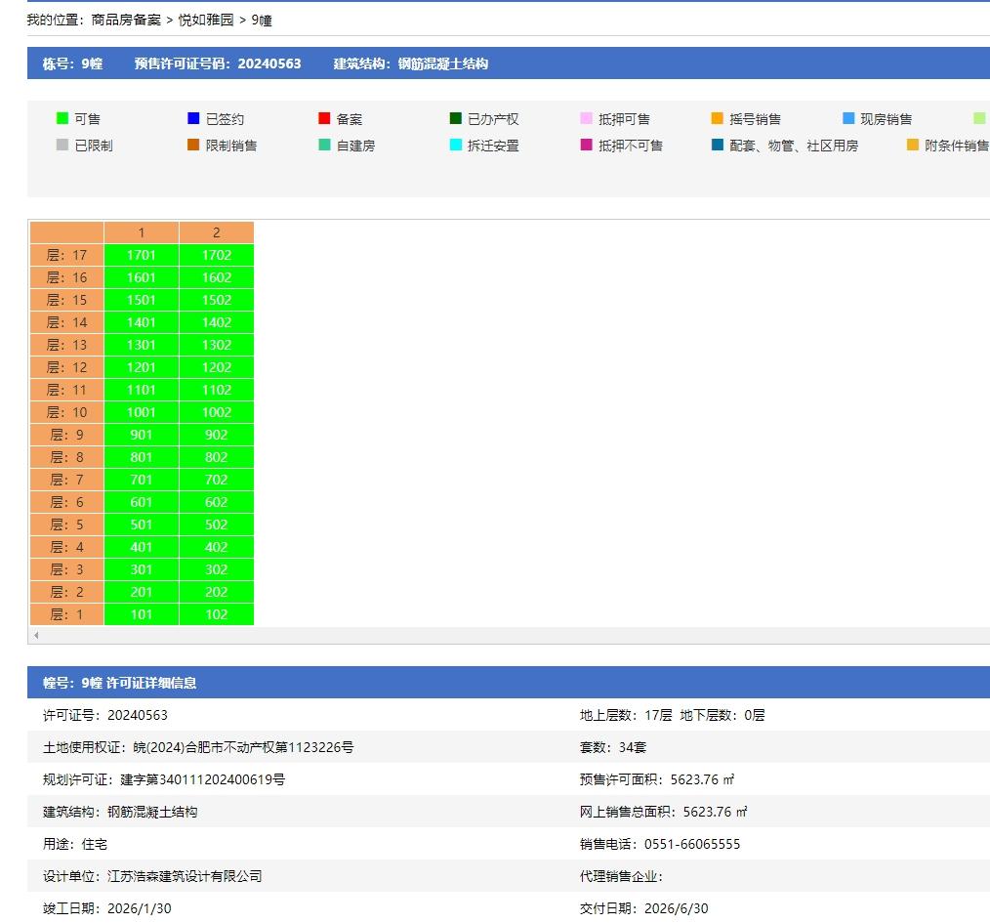This screenshot has height=923, width=990.
Task: Select unit 1401
Action: click(142, 322)
